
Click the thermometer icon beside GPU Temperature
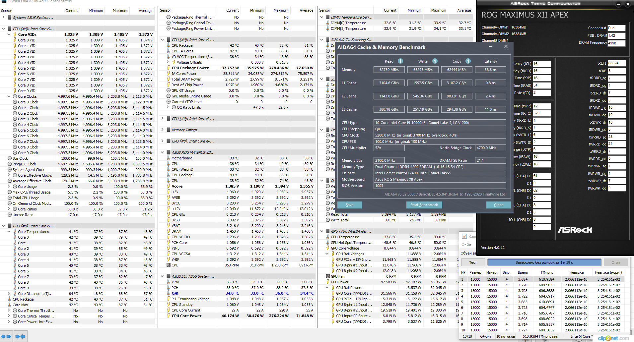tap(328, 237)
